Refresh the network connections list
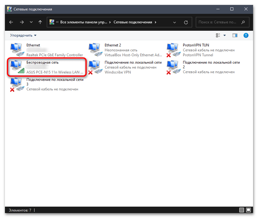Image resolution: width=258 pixels, height=218 pixels. 186,22
